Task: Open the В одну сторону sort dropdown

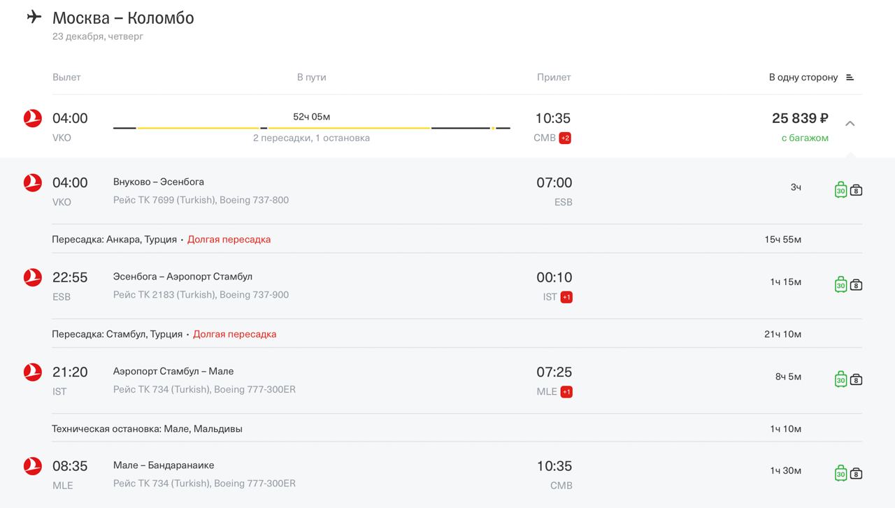Action: point(803,78)
